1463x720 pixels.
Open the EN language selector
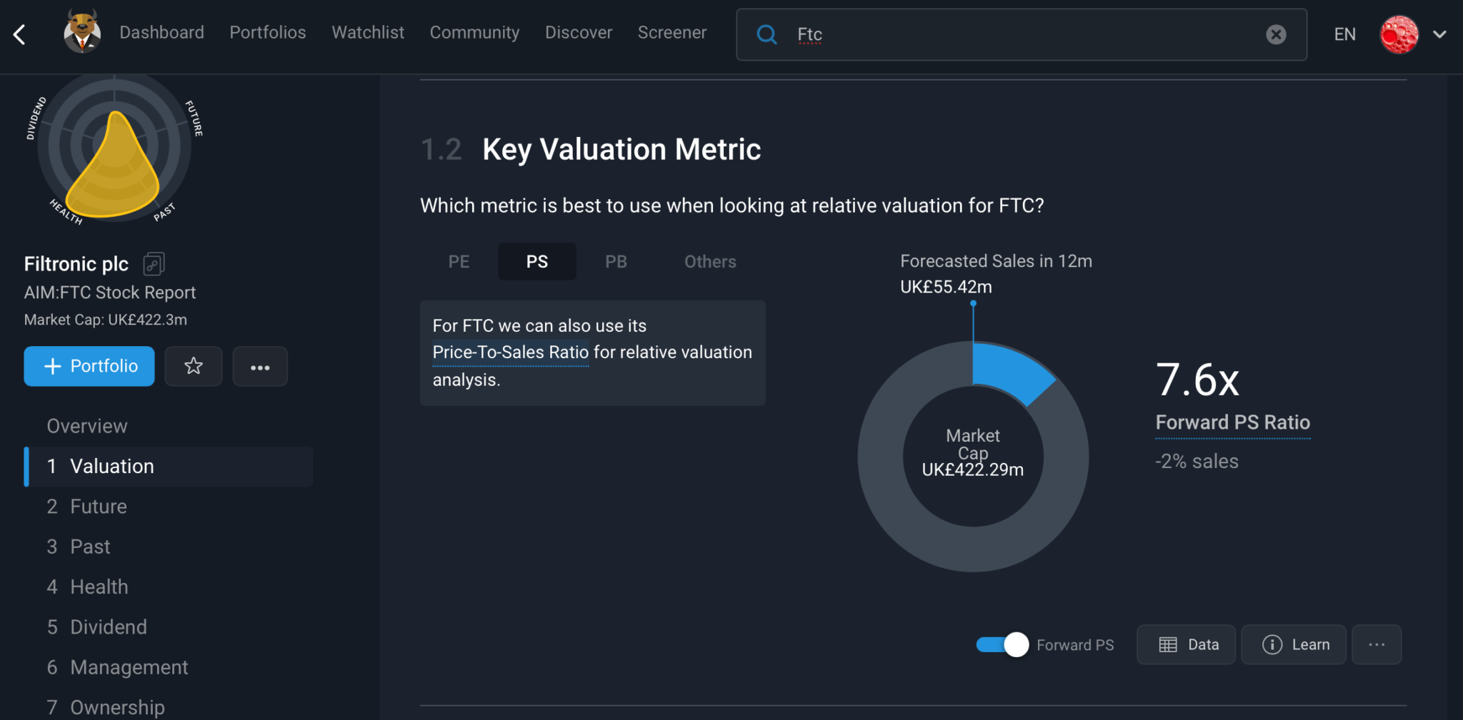tap(1344, 34)
